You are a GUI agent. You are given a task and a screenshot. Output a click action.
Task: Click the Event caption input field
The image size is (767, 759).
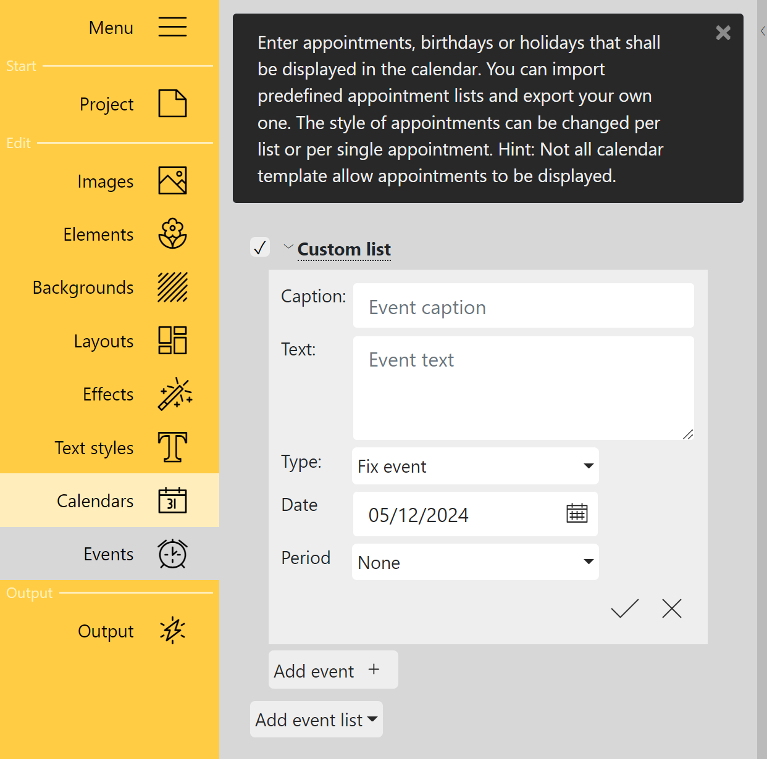click(x=523, y=306)
